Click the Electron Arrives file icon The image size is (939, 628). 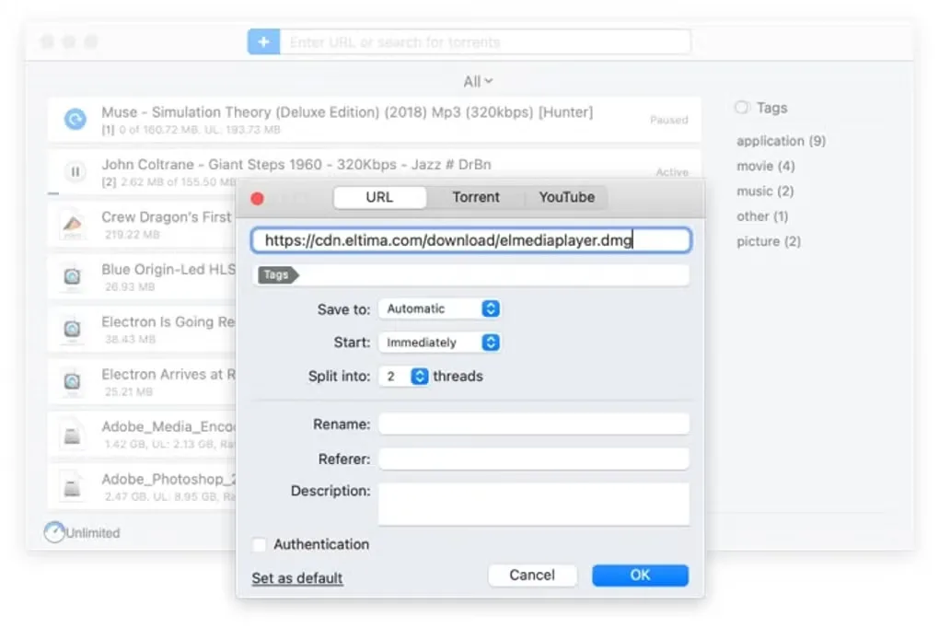click(x=73, y=382)
